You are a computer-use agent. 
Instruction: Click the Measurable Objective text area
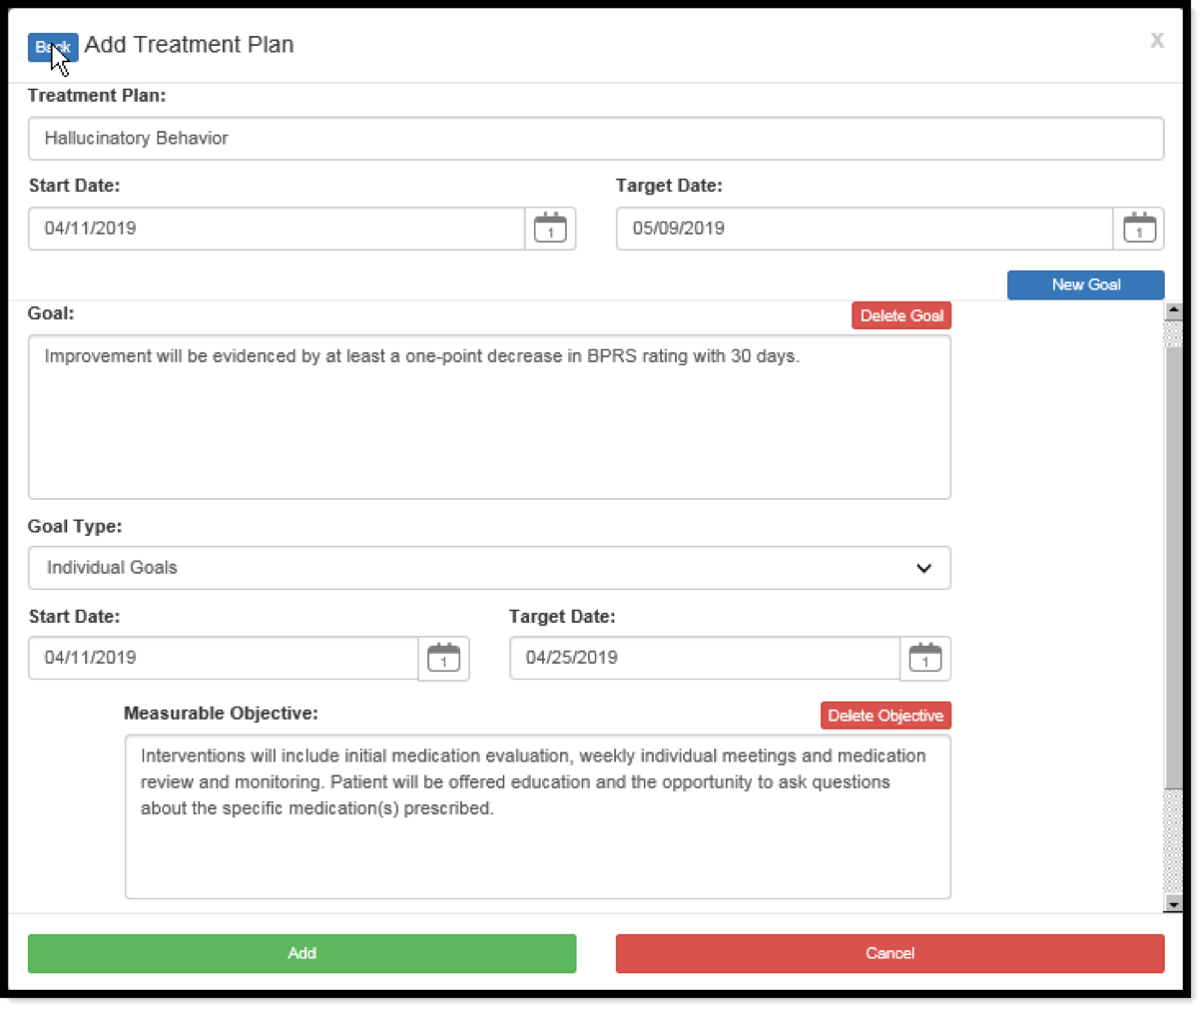[x=537, y=816]
